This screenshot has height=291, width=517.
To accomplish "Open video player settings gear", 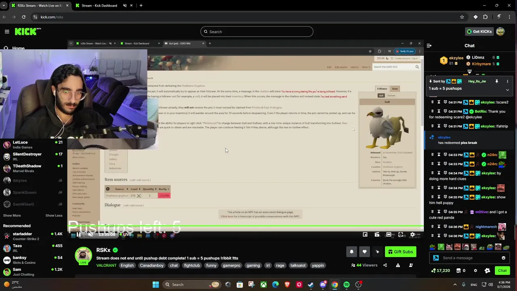I will (x=412, y=234).
